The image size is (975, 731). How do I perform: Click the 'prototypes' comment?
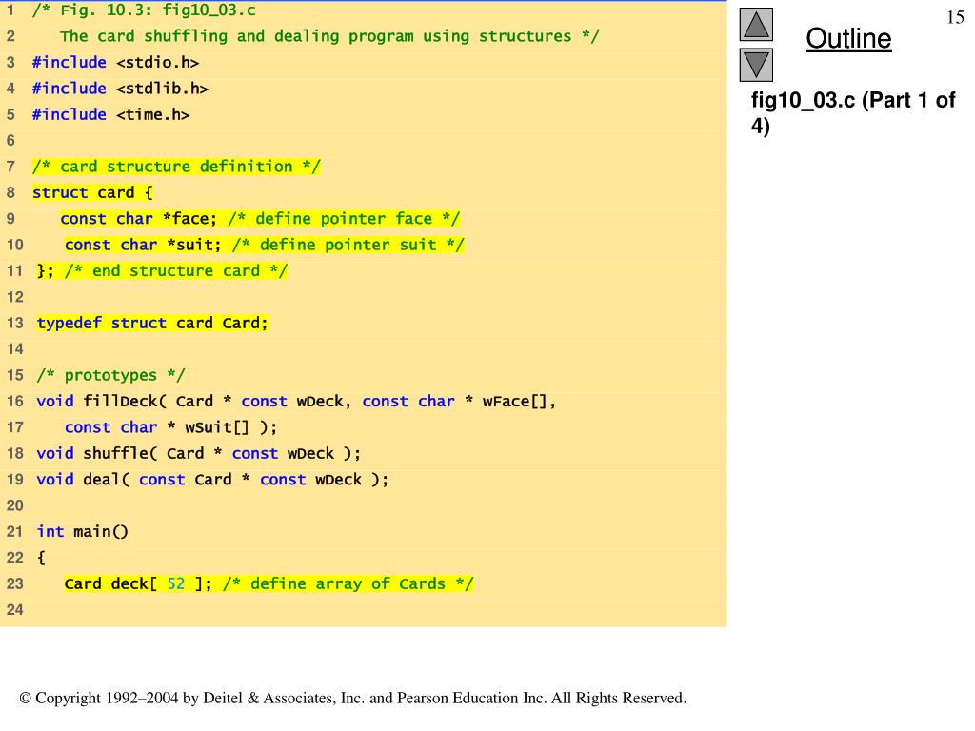click(110, 375)
